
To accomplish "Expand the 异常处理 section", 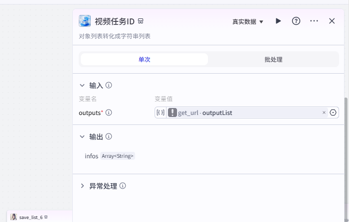I will (x=82, y=186).
